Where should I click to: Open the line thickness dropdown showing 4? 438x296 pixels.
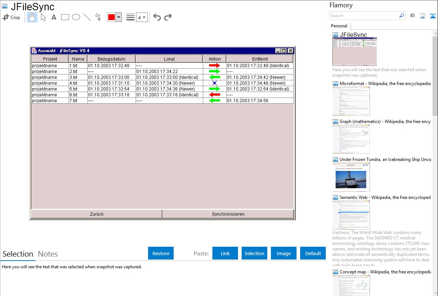[x=141, y=17]
